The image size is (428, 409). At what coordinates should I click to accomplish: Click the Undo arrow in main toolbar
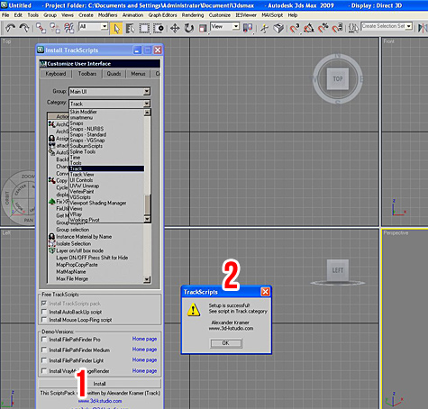click(10, 28)
